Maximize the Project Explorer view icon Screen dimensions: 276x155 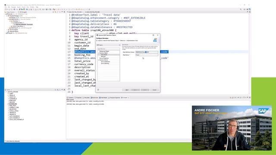(64, 12)
